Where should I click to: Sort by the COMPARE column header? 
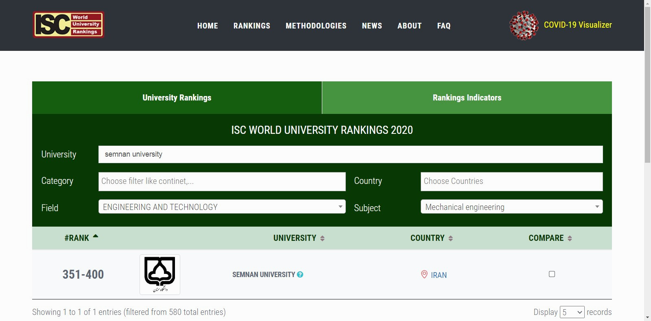[546, 238]
